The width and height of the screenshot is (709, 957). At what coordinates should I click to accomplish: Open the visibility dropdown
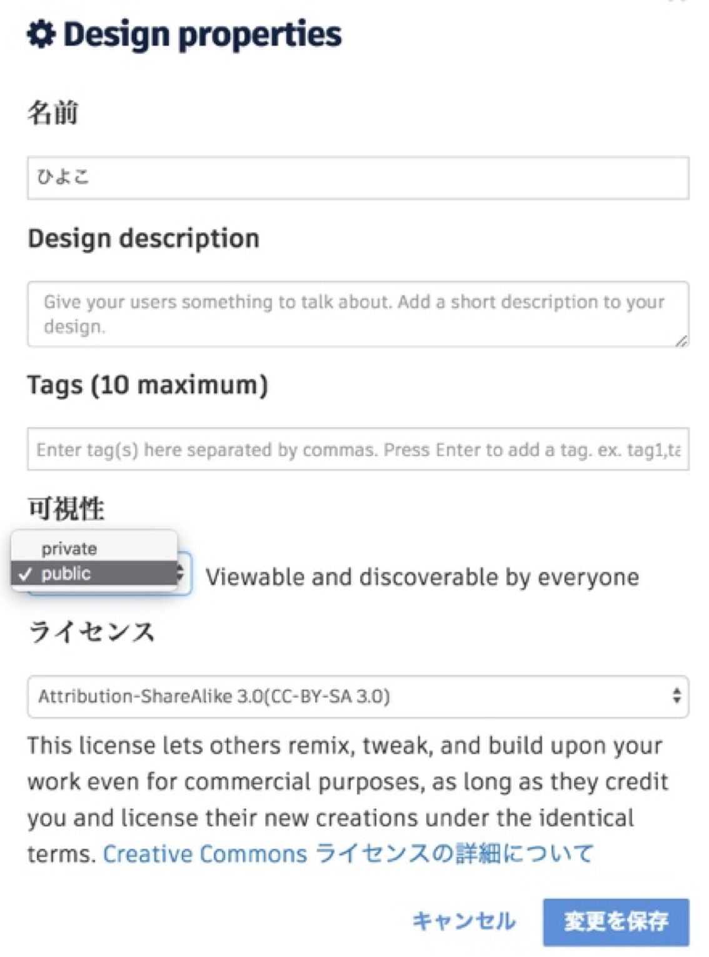(100, 572)
